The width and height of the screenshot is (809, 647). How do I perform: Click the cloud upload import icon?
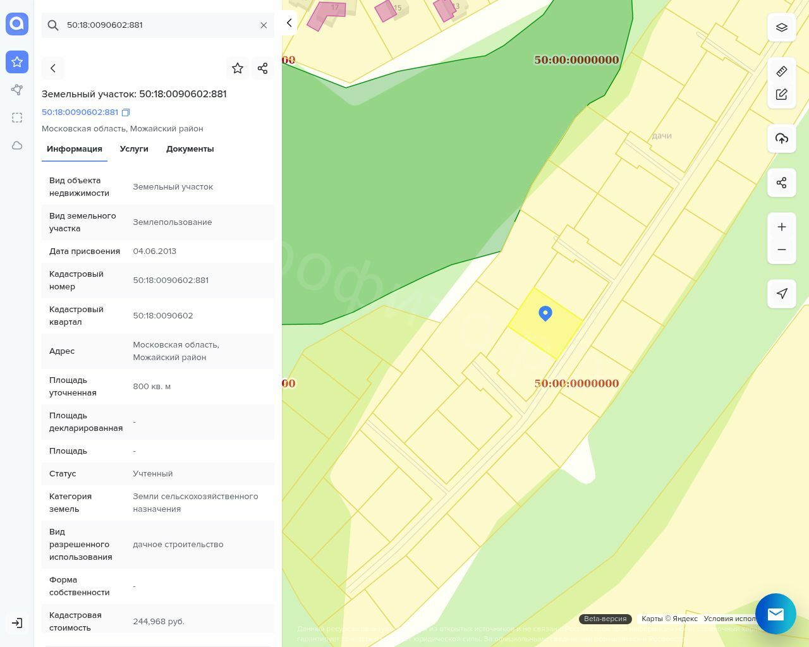click(782, 138)
